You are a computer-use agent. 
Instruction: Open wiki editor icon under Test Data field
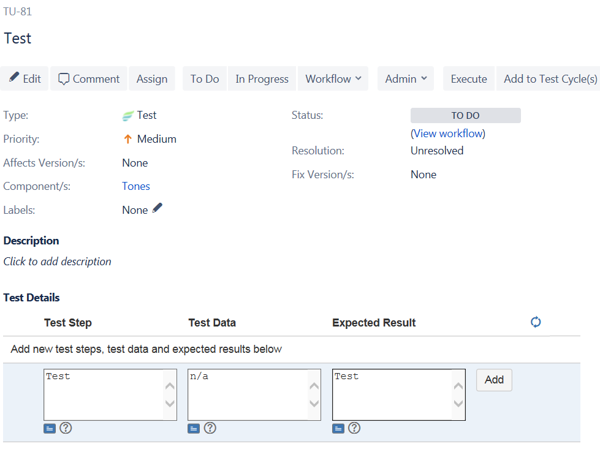tap(194, 428)
